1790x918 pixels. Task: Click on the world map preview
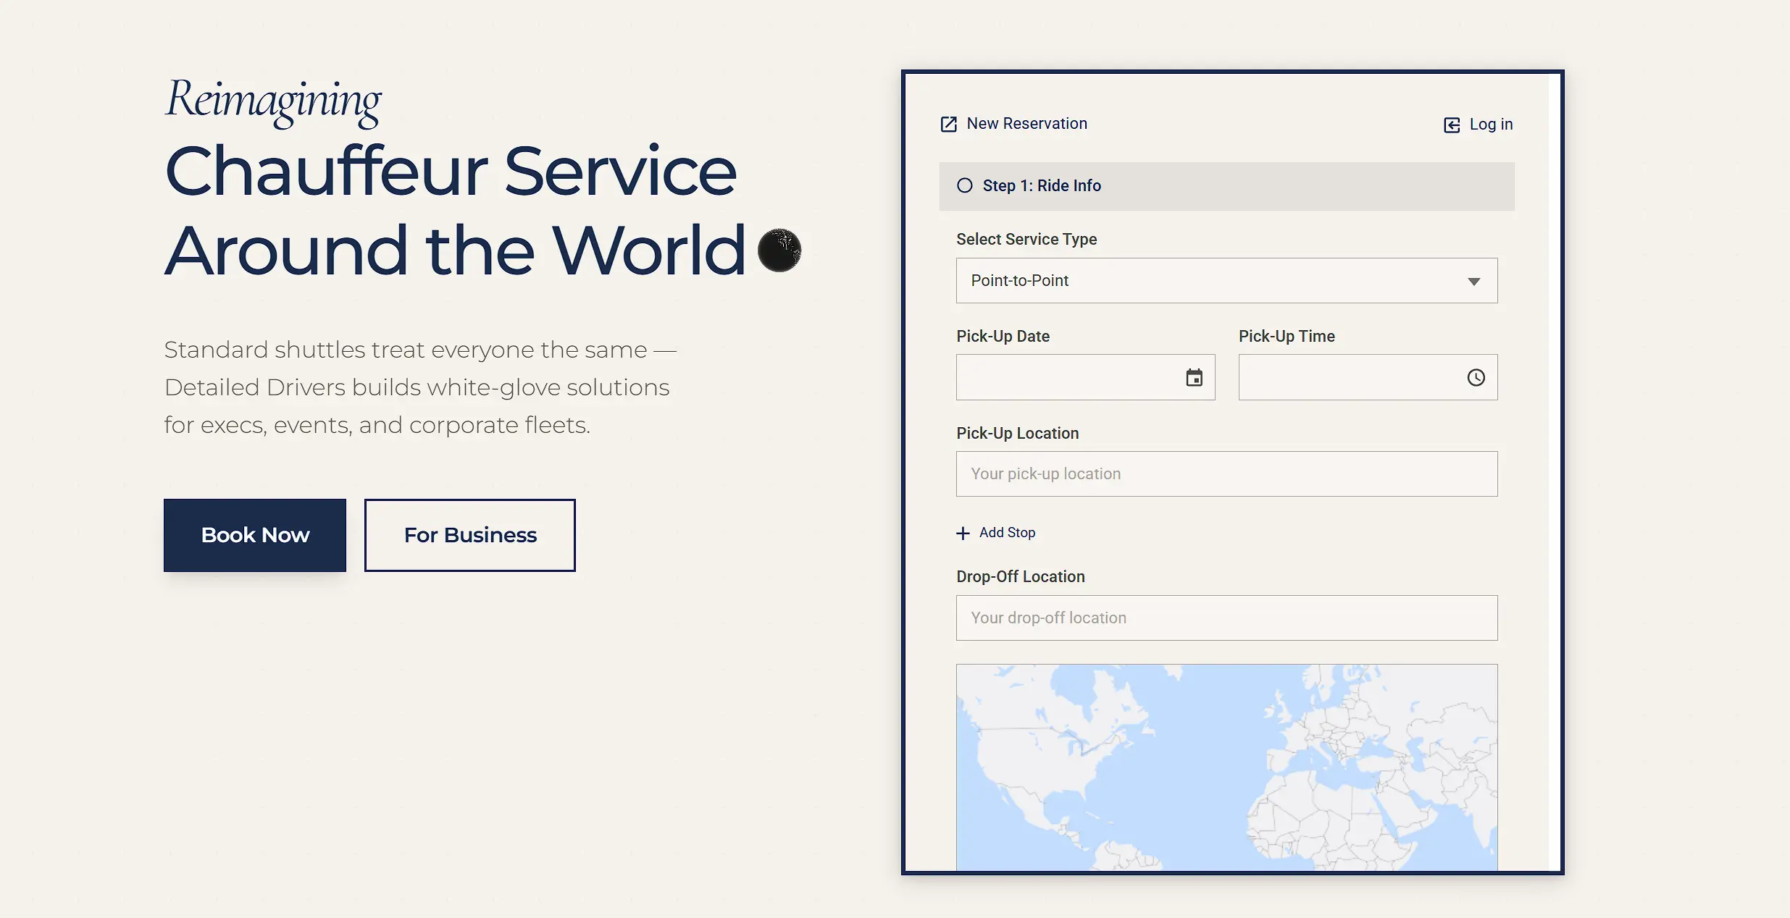tap(1226, 767)
